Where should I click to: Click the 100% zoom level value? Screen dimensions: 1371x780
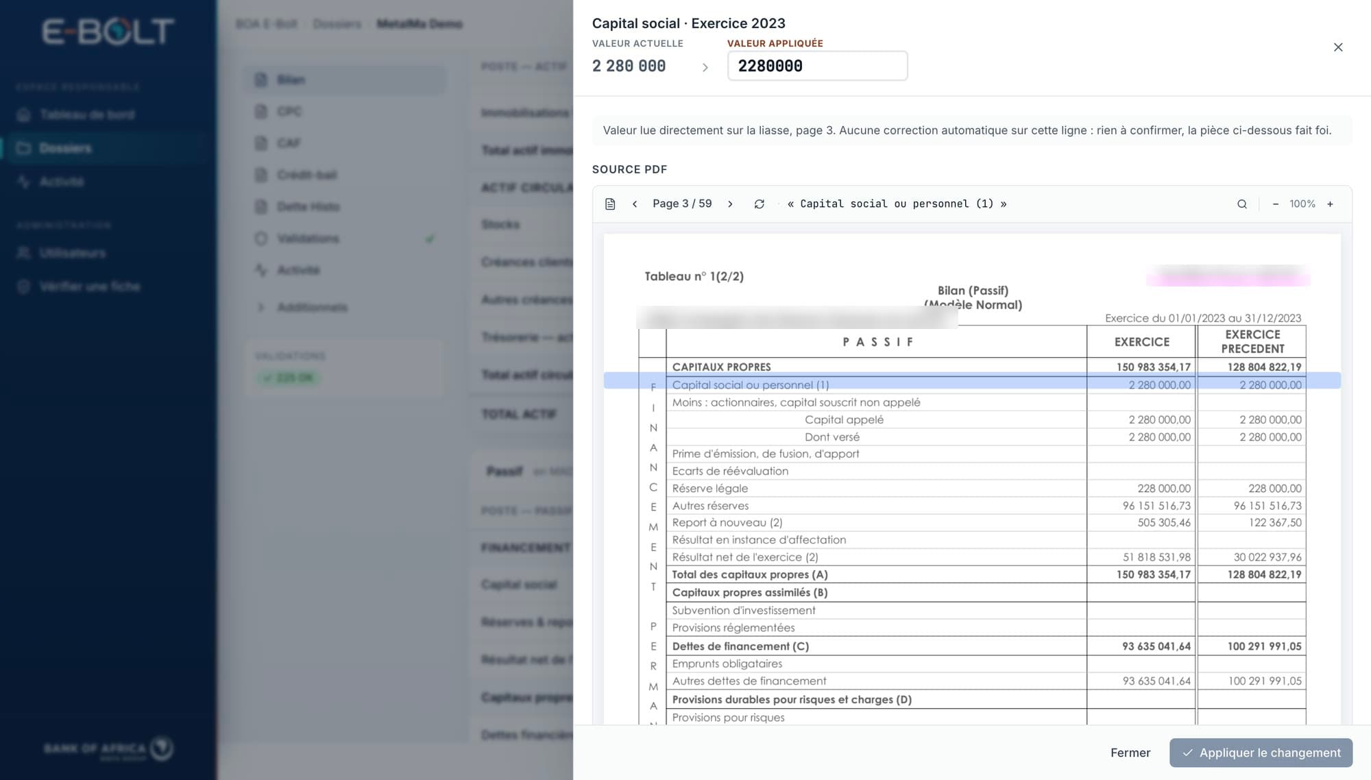tap(1302, 204)
